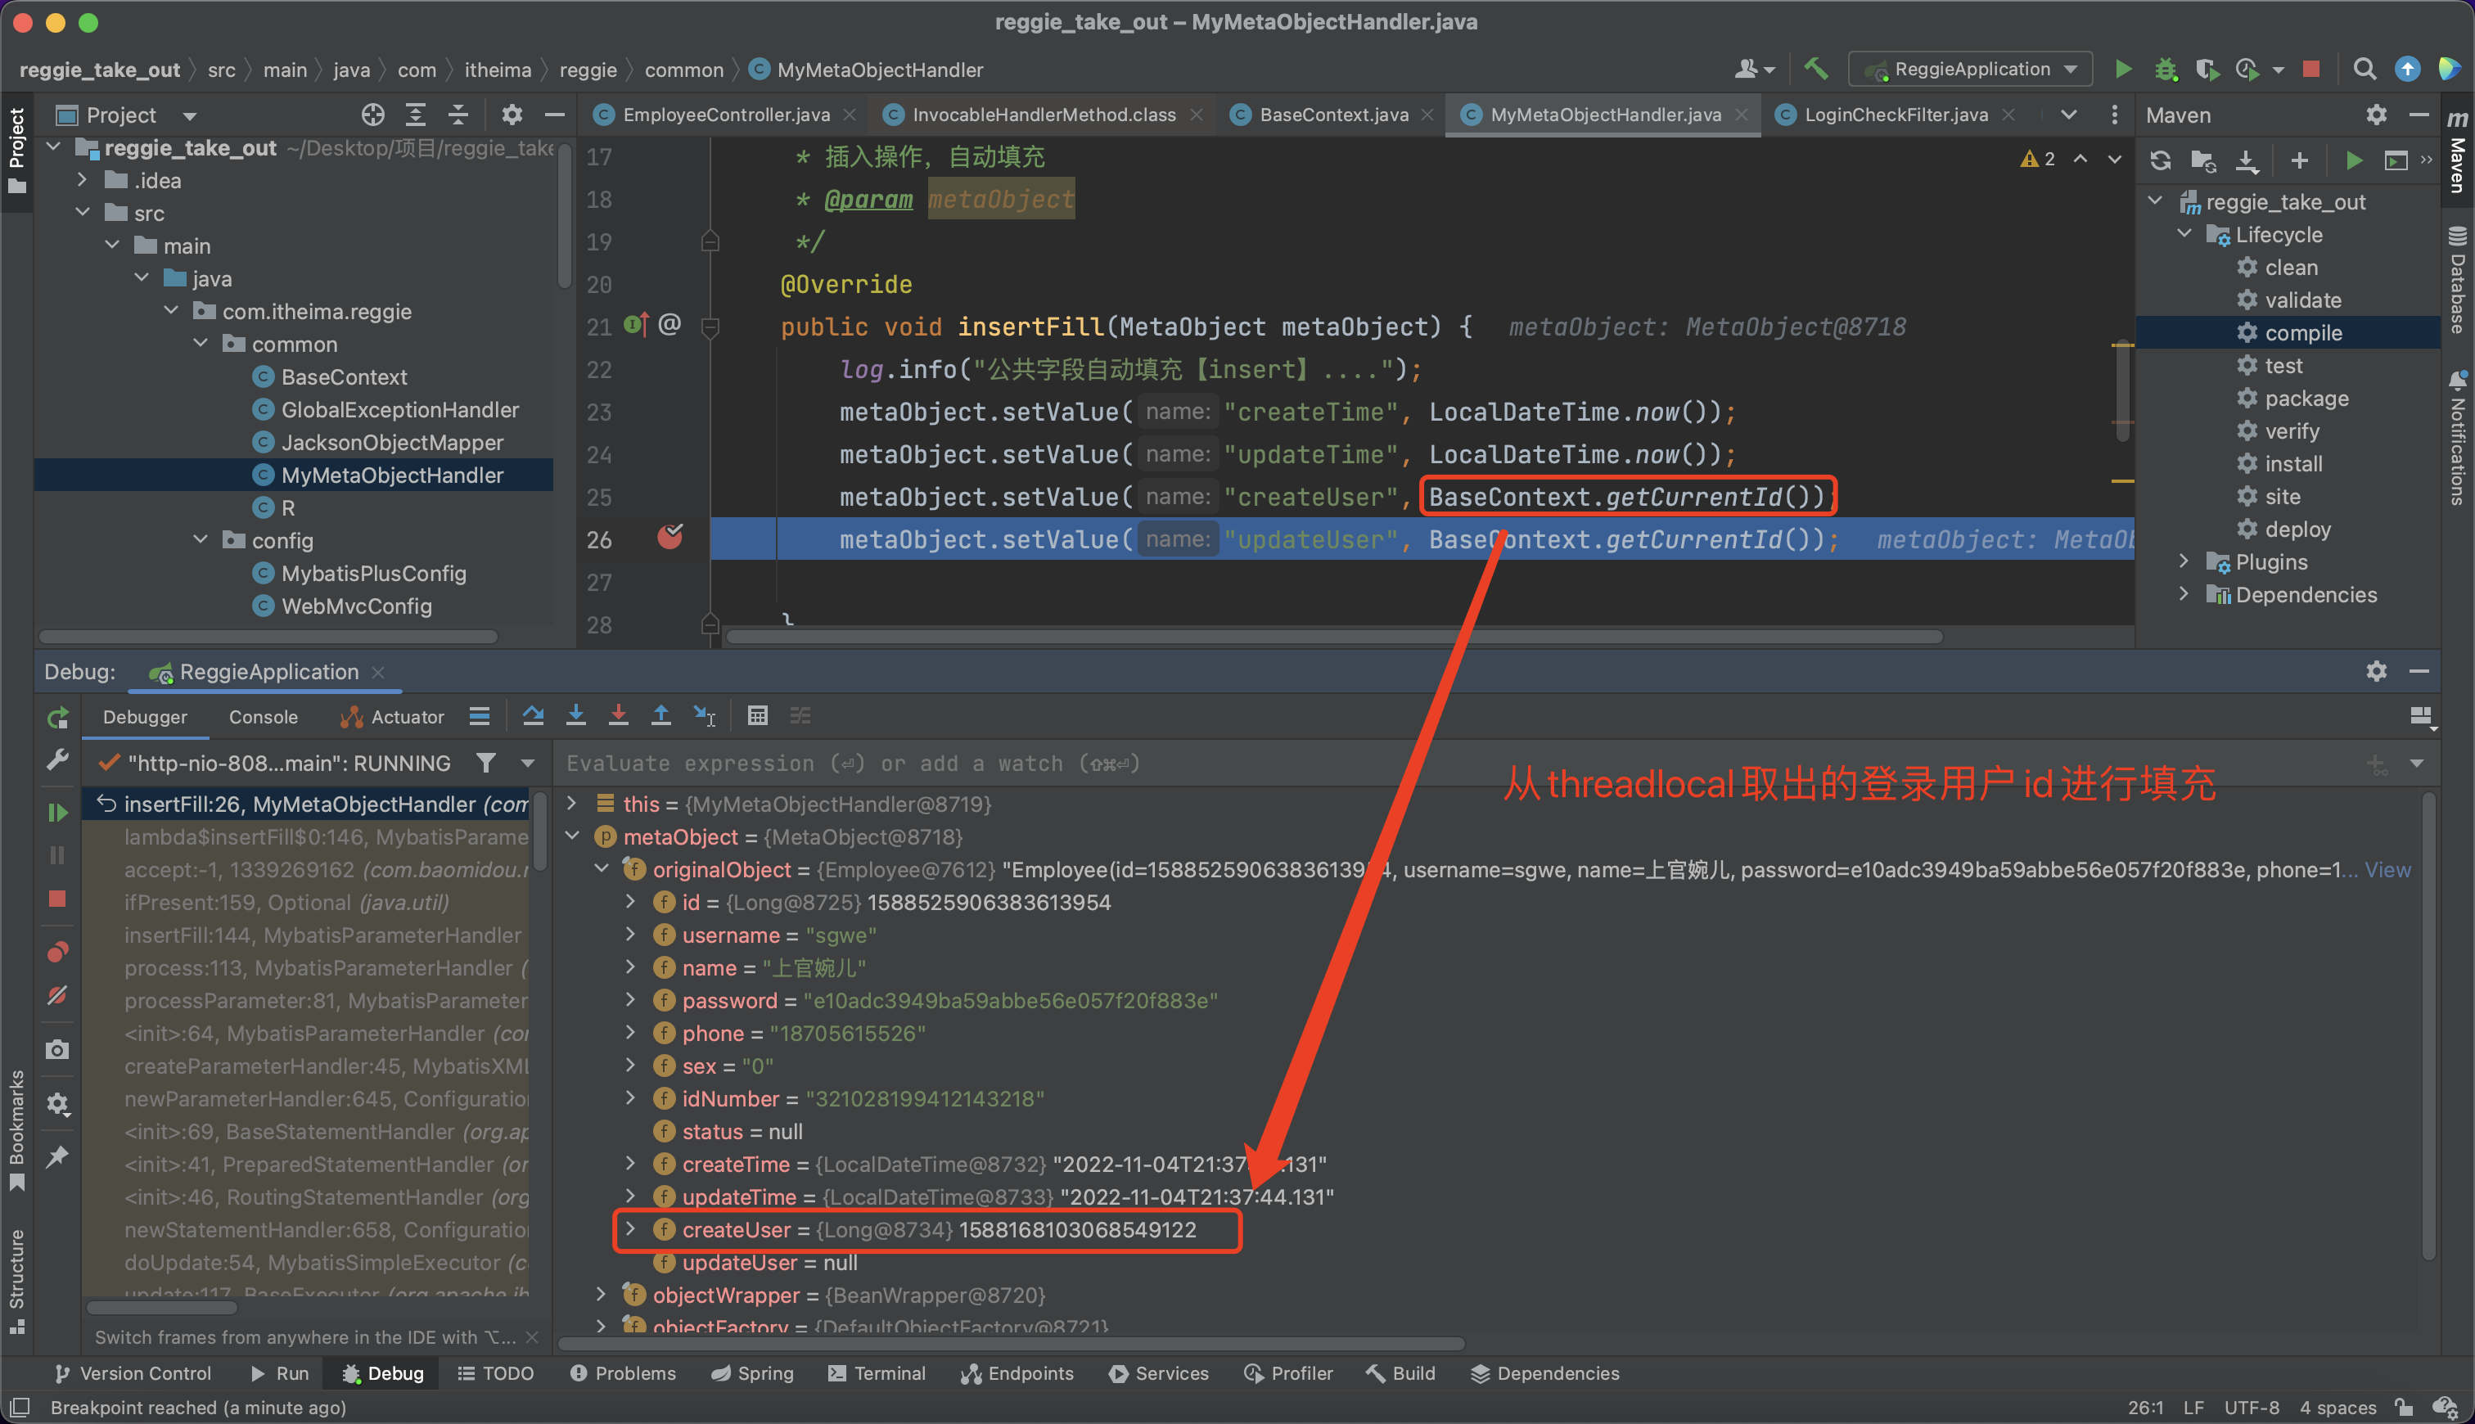This screenshot has width=2475, height=1424.
Task: Switch to the Console tab
Action: pos(263,717)
